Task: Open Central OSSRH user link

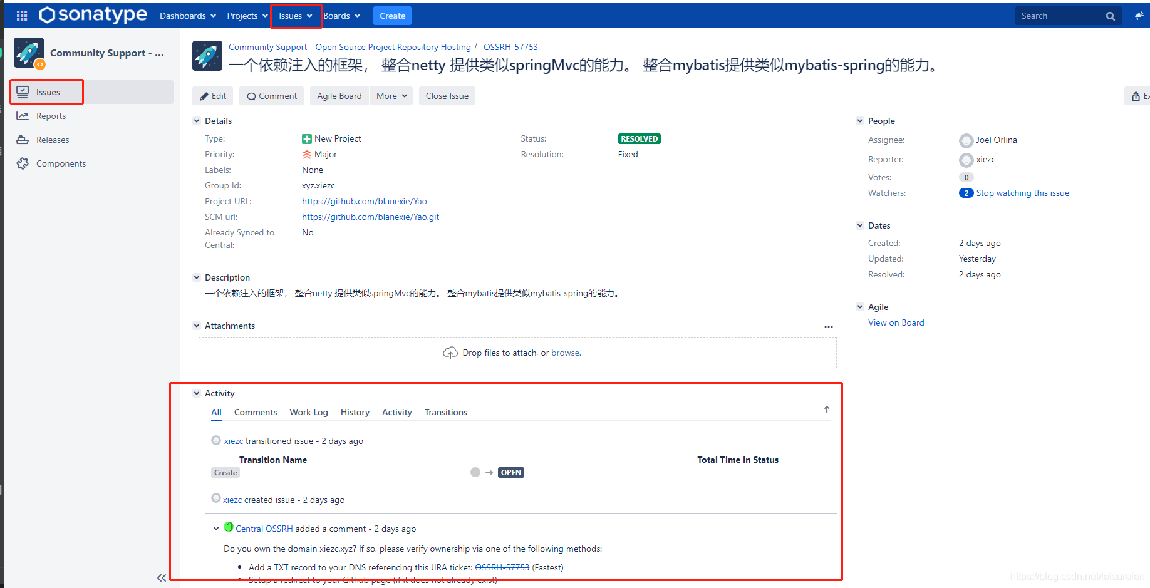Action: click(x=264, y=529)
